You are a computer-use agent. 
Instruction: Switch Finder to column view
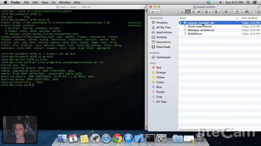pos(193,12)
